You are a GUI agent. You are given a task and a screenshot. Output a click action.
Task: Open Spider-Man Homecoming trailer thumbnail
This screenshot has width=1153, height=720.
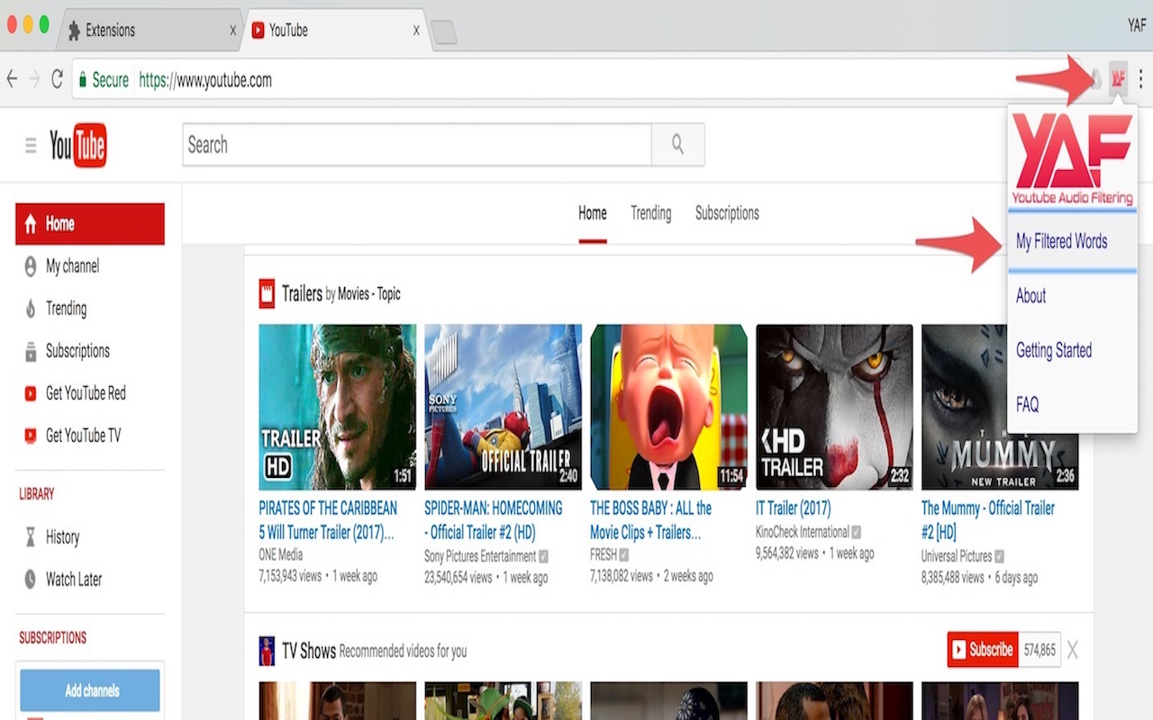(x=504, y=407)
